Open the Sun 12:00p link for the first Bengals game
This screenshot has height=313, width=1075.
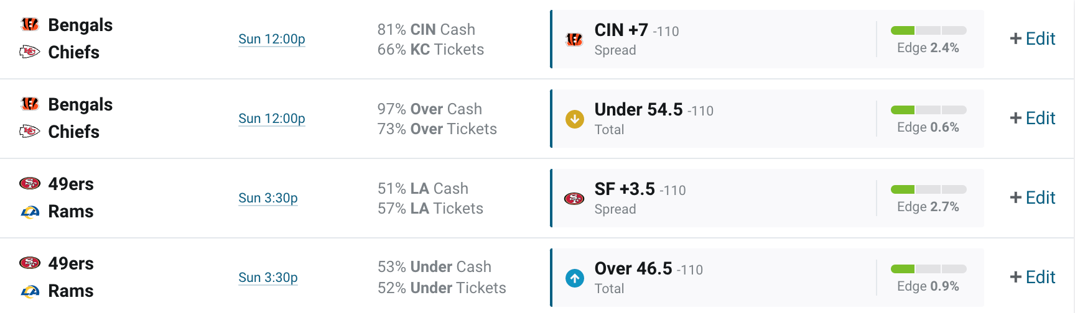click(272, 39)
